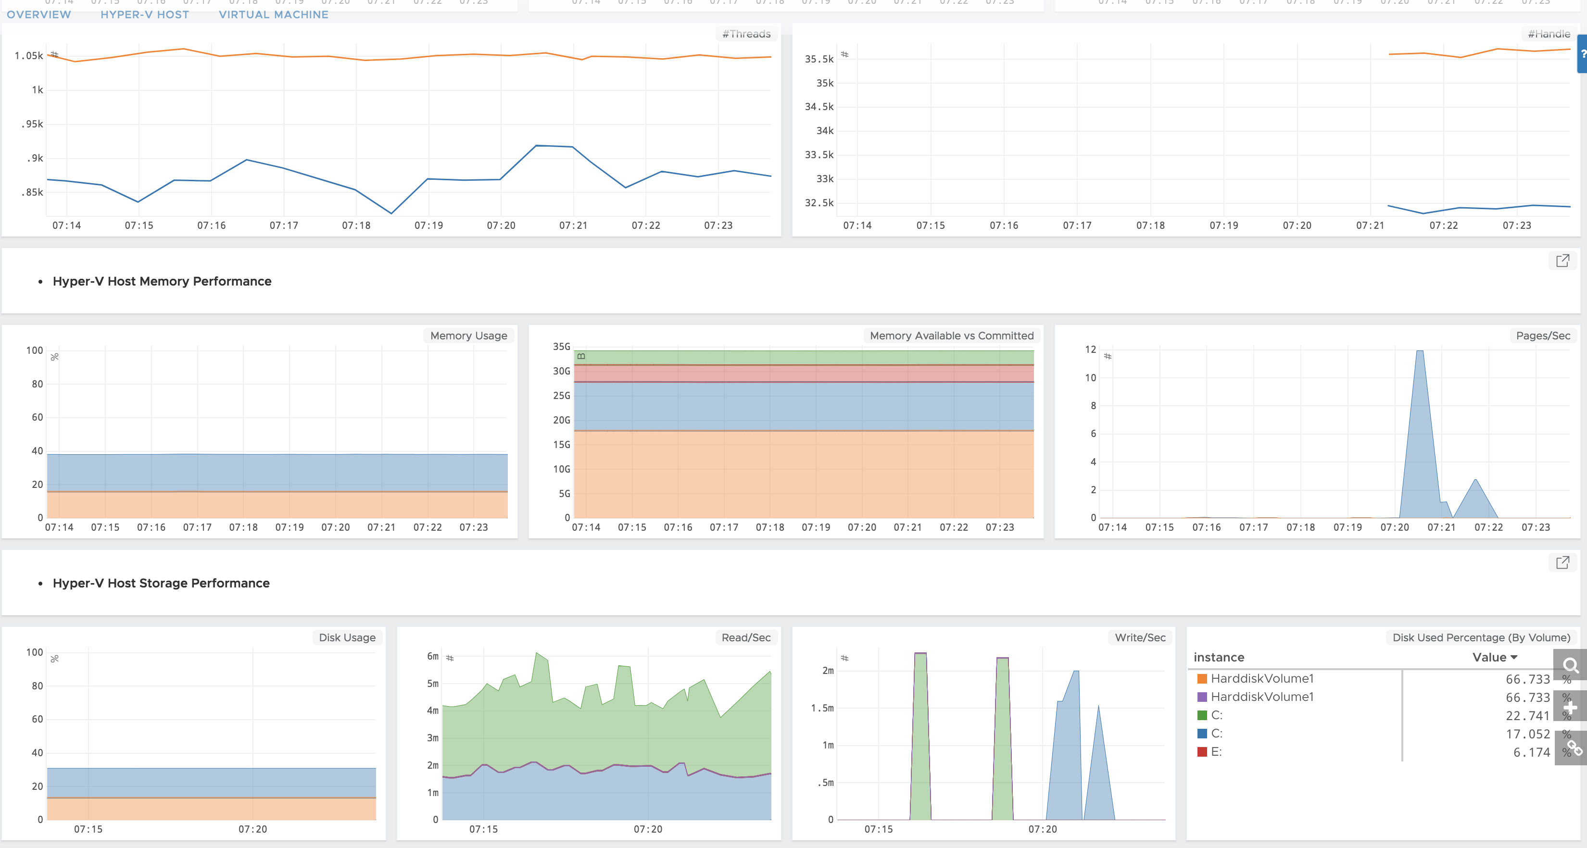
Task: Click the tallest green Read/Sec peak
Action: tap(537, 654)
